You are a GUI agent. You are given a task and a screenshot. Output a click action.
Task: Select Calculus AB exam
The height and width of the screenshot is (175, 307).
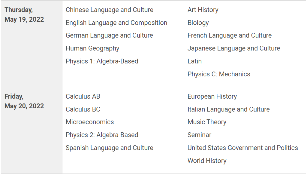point(83,97)
